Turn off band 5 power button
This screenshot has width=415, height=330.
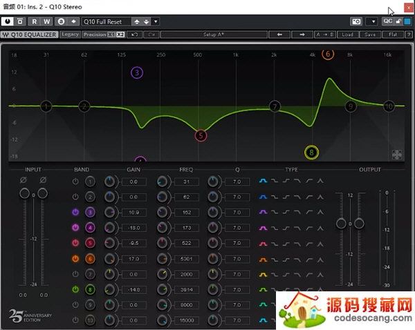click(75, 243)
